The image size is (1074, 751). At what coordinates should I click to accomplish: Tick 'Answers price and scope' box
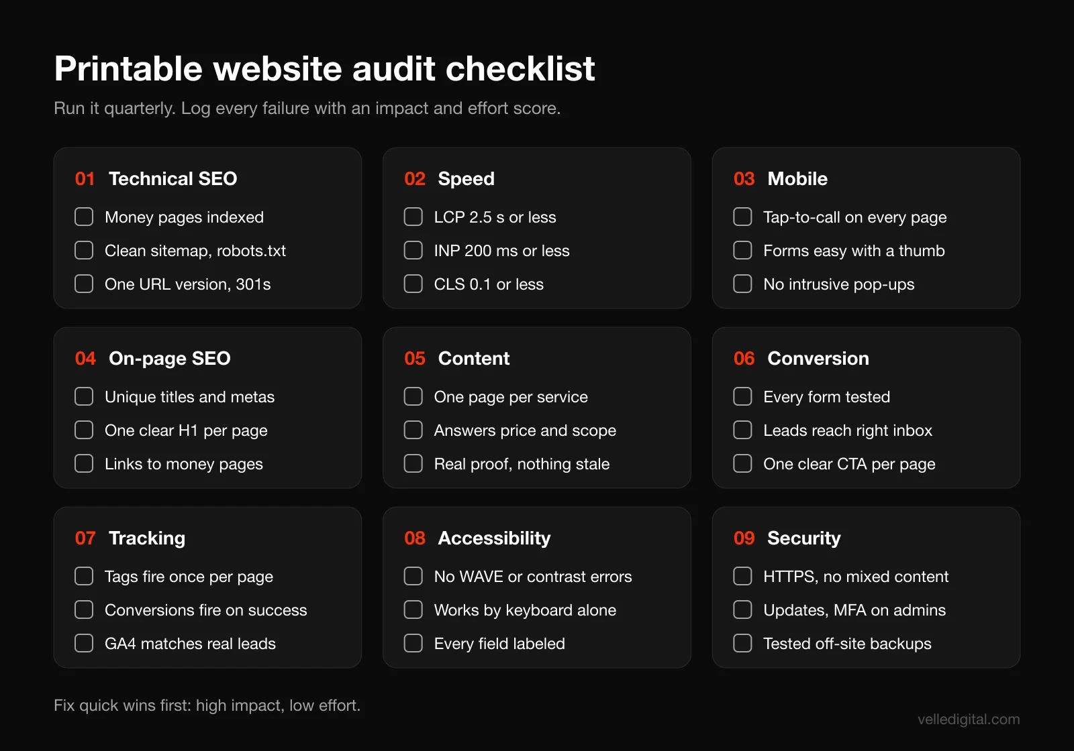click(x=413, y=430)
